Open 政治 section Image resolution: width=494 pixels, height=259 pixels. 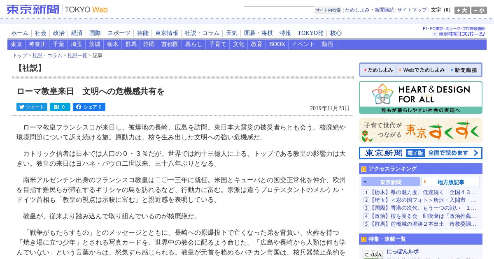coord(59,33)
